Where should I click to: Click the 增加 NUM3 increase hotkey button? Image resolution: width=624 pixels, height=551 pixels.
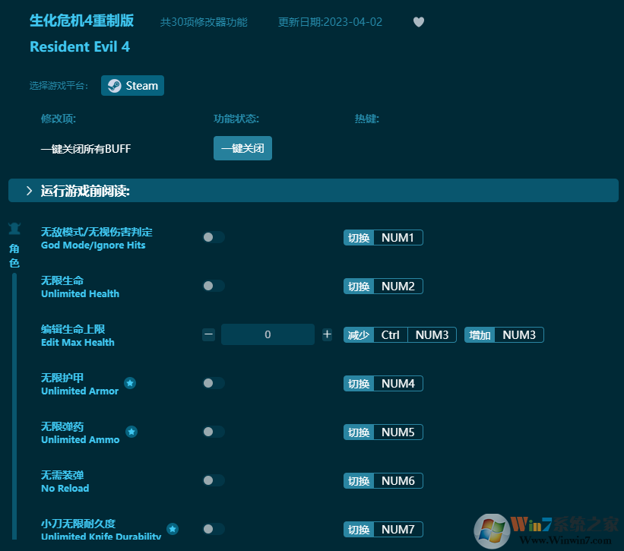coord(504,334)
